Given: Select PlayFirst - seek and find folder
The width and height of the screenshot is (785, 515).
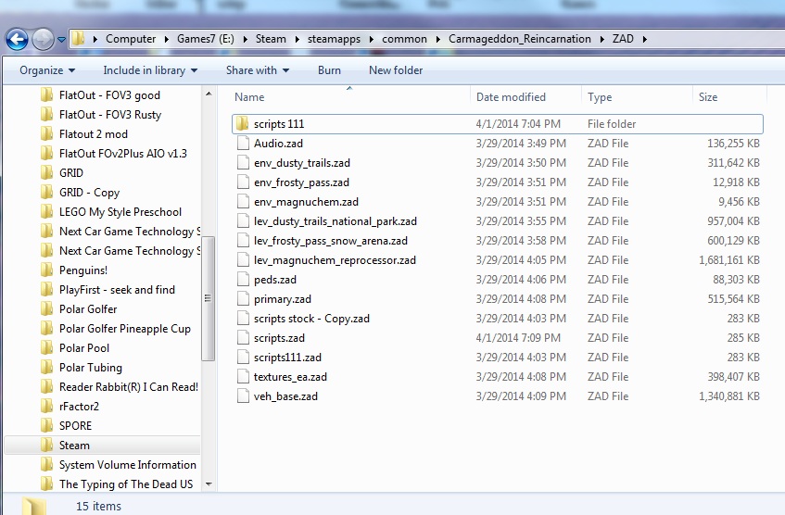Looking at the screenshot, I should coord(117,290).
